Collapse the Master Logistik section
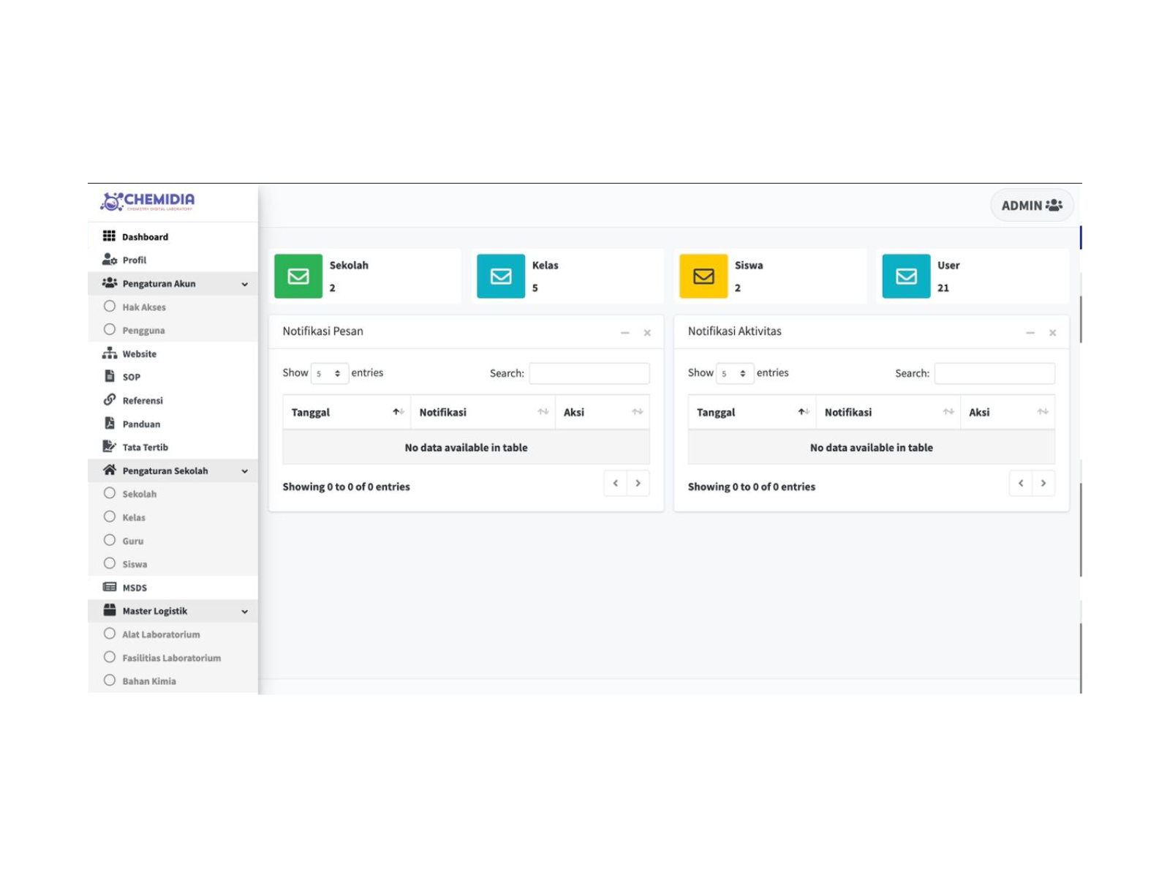 [245, 611]
